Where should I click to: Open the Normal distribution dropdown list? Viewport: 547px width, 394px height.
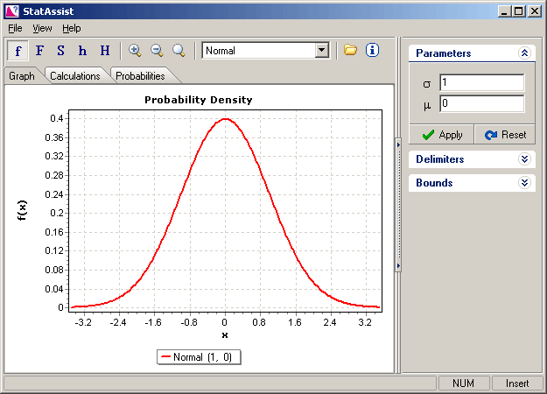pyautogui.click(x=322, y=51)
